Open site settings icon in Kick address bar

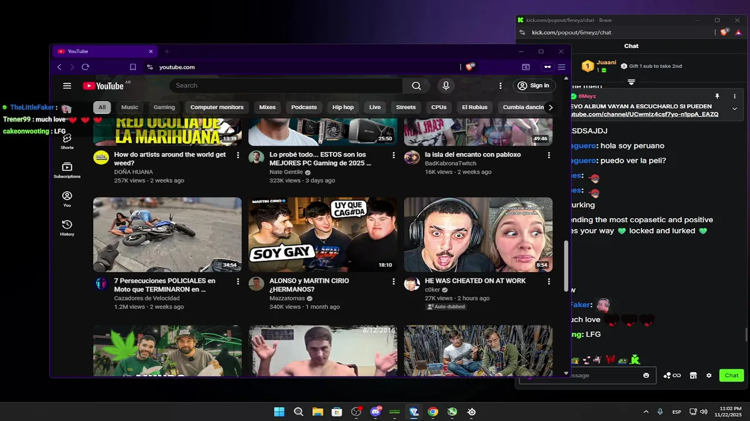(x=522, y=33)
